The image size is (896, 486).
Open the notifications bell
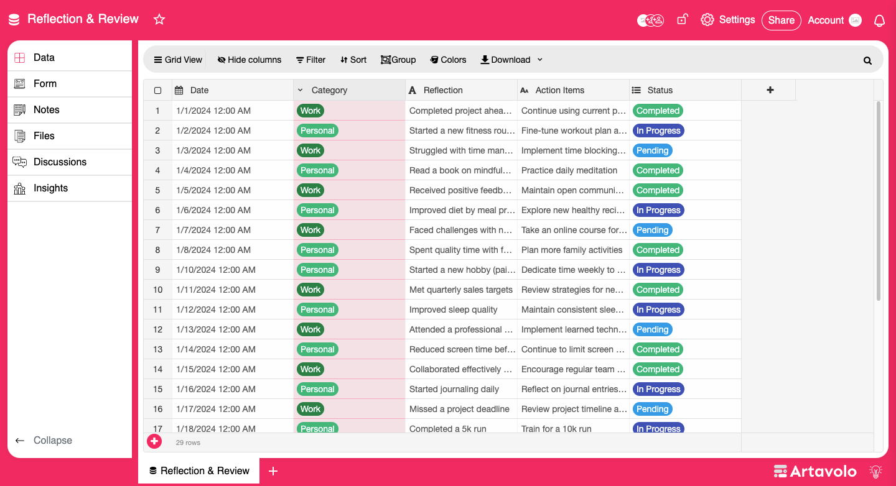coord(879,21)
